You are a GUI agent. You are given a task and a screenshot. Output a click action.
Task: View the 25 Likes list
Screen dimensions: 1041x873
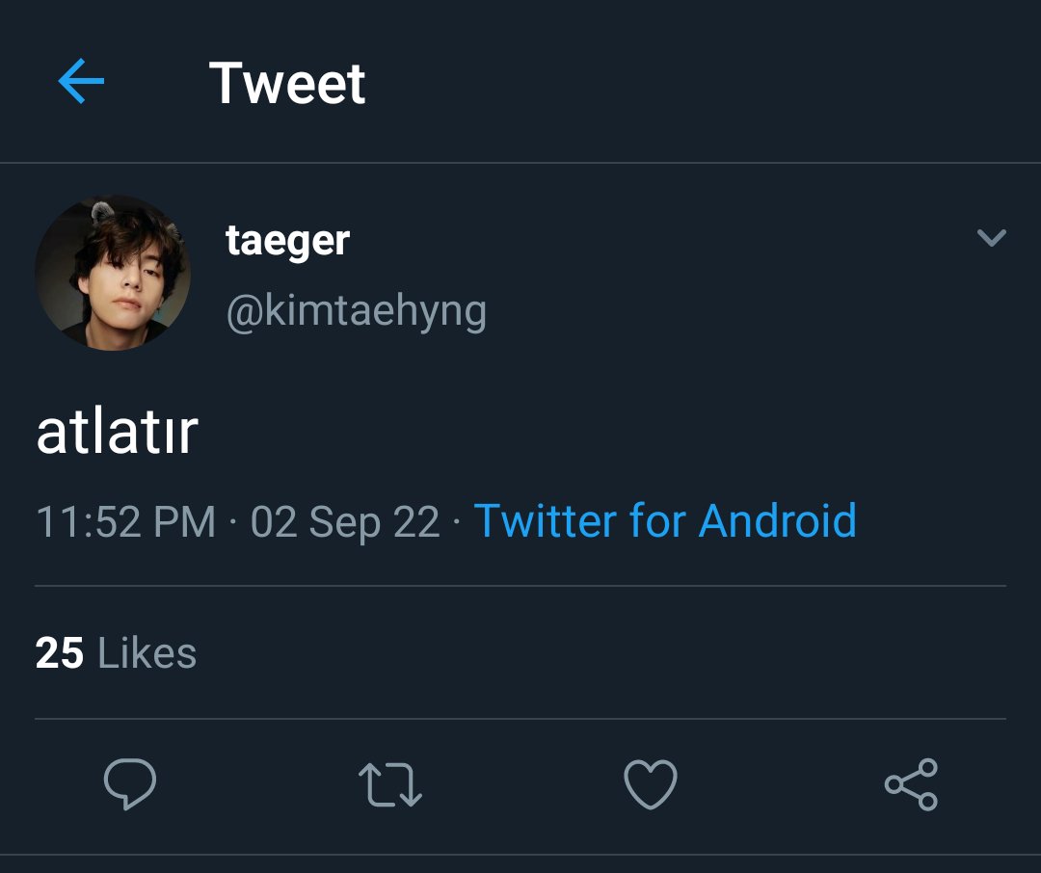pos(116,653)
